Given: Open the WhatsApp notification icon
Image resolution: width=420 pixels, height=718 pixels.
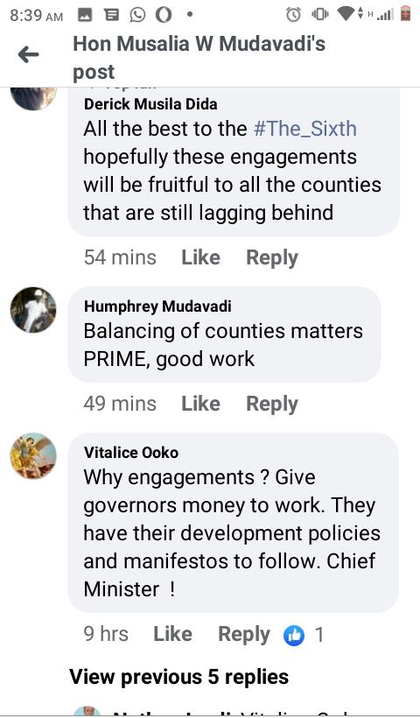Looking at the screenshot, I should [x=136, y=15].
